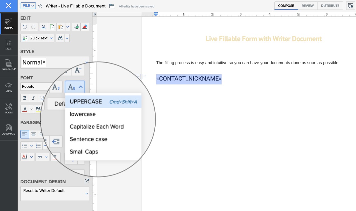This screenshot has height=211, width=356.
Task: Collapse the side panel using ruler arrow
Action: coord(95,14)
